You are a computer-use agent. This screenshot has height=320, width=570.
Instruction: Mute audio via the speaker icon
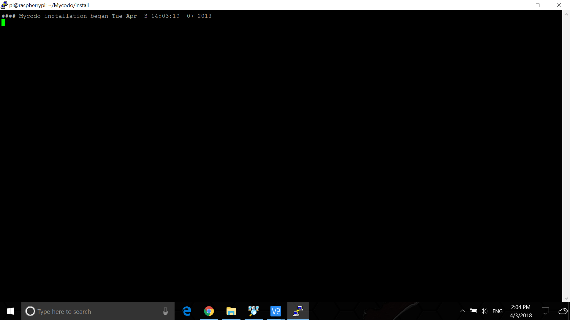[x=484, y=311]
